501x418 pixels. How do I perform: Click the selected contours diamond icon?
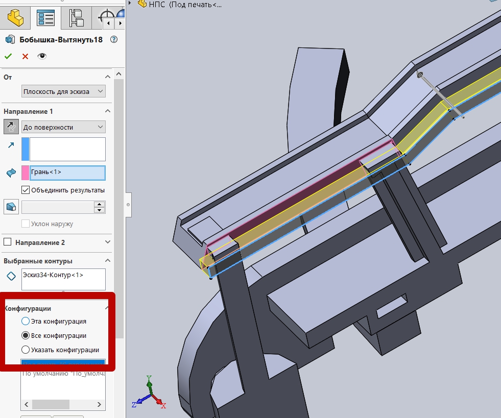coord(11,276)
